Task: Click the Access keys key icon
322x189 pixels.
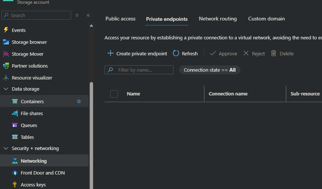Action: point(15,185)
